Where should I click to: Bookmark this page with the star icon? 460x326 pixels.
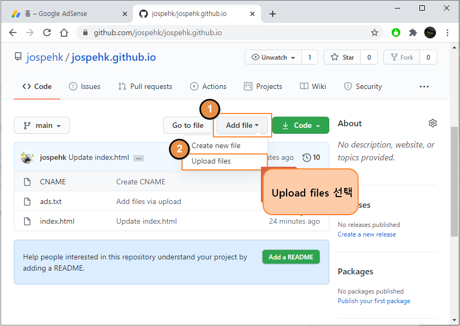374,32
